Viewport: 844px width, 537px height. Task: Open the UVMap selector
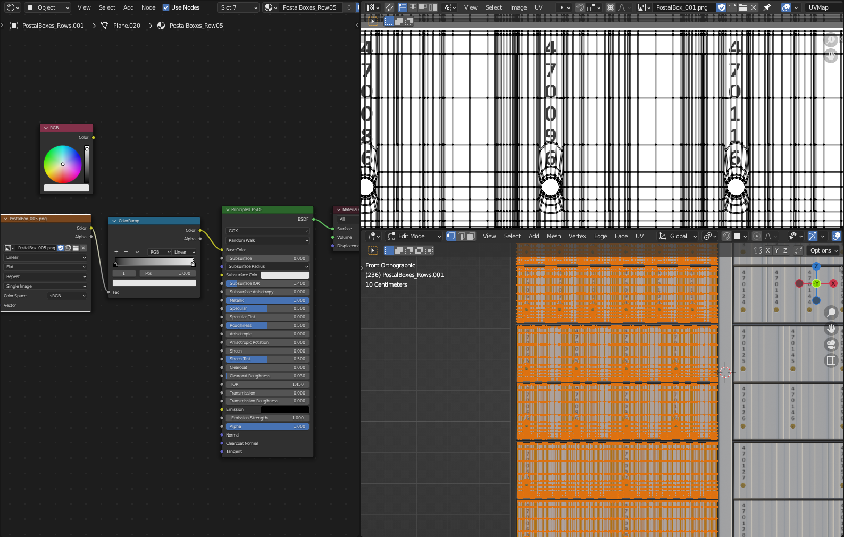click(823, 7)
